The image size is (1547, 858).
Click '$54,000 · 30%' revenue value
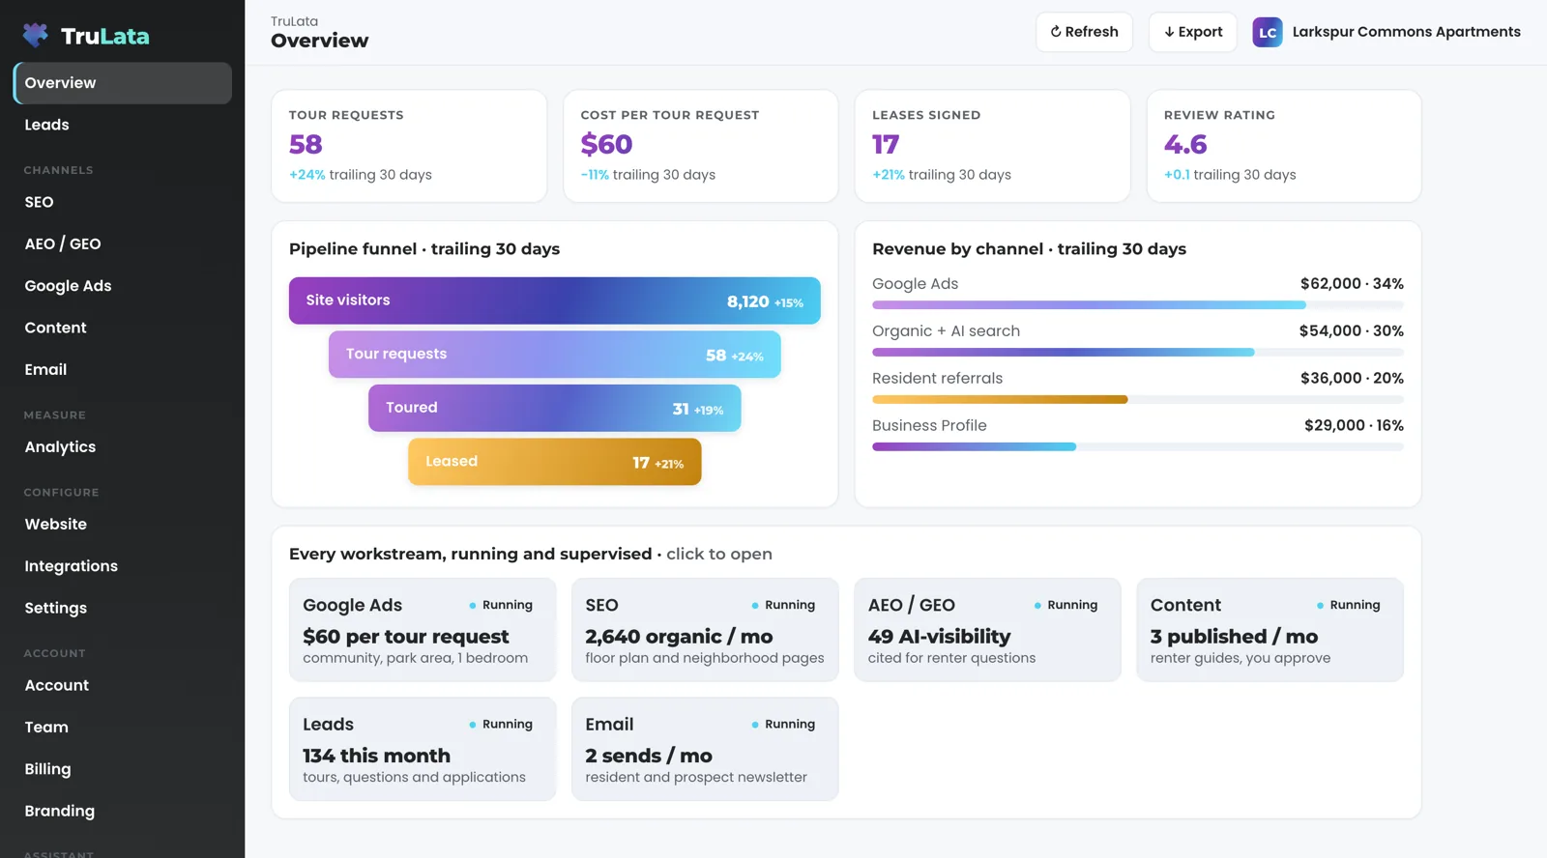point(1352,331)
